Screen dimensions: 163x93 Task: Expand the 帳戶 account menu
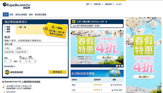click(x=89, y=4)
